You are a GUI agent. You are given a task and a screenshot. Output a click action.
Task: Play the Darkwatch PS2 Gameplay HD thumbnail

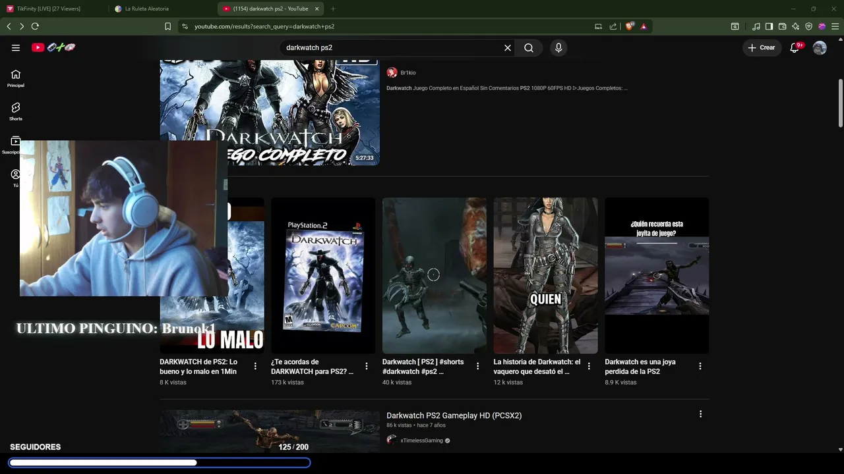pos(270,431)
